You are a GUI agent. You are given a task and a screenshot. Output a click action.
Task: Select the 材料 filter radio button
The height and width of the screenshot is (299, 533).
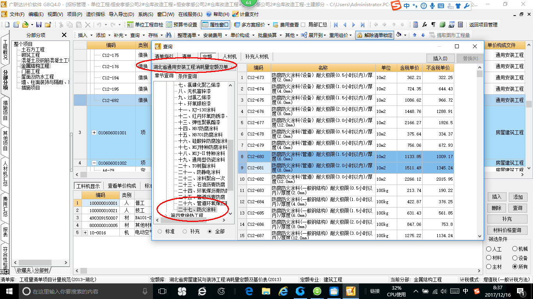pyautogui.click(x=489, y=258)
